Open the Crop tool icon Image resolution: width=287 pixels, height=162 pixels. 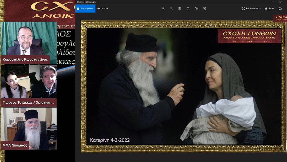pos(205,8)
